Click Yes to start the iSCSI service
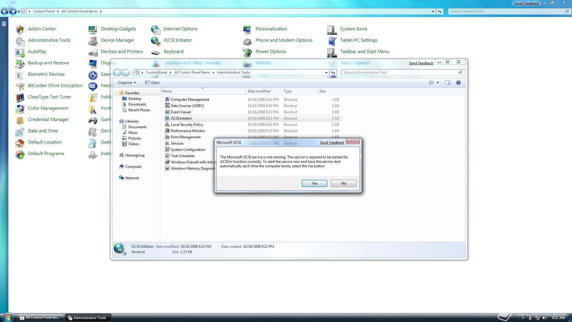This screenshot has width=572, height=322. [x=314, y=183]
